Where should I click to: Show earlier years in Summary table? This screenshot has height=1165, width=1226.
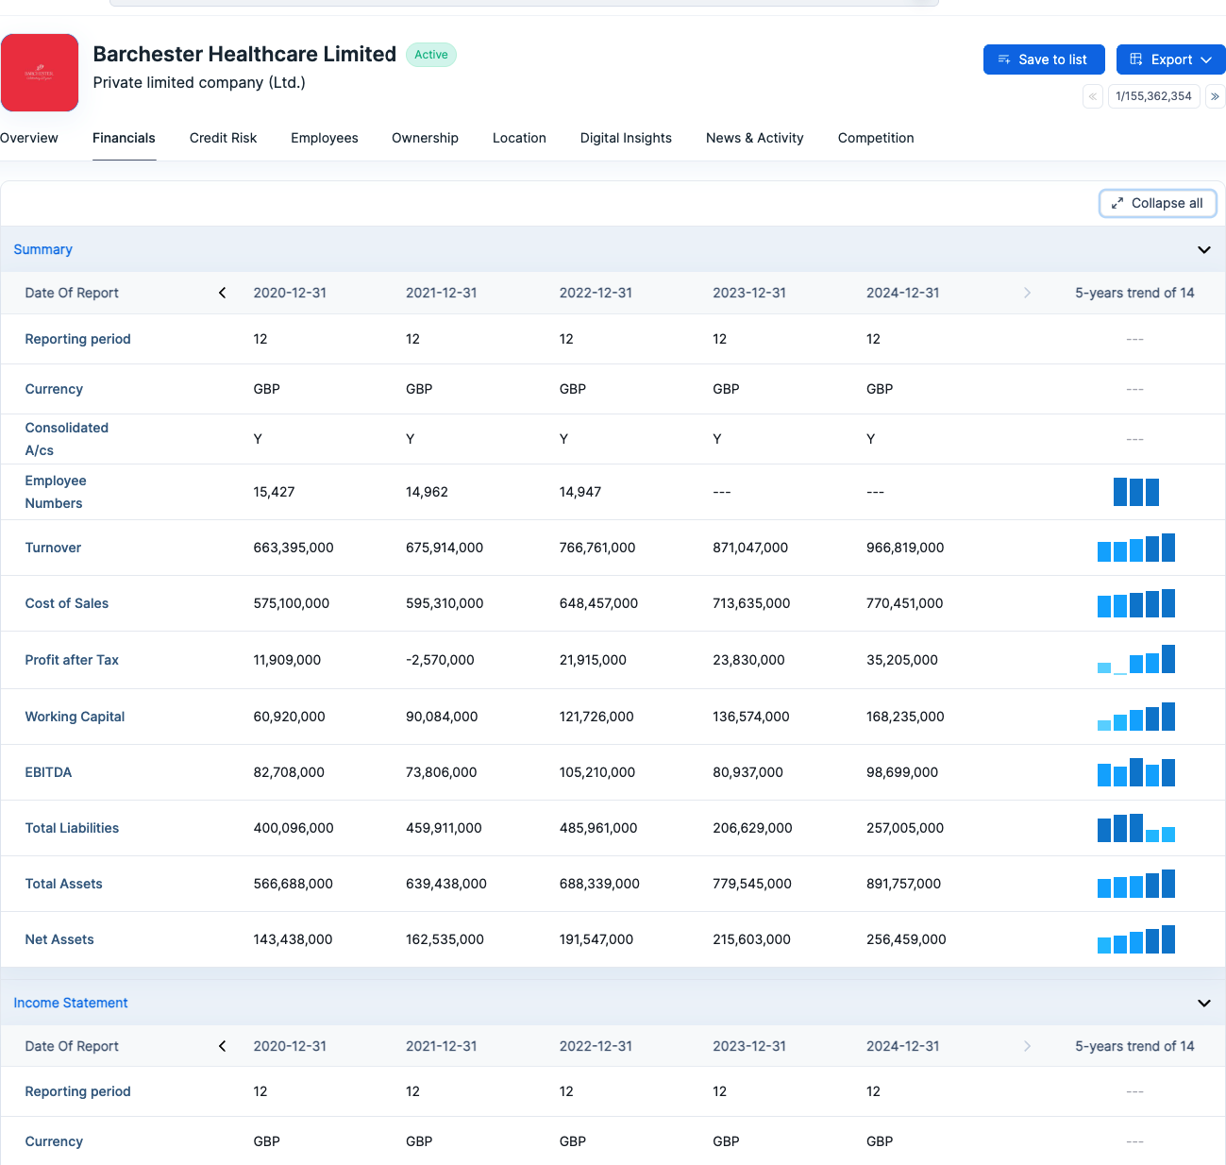click(223, 293)
